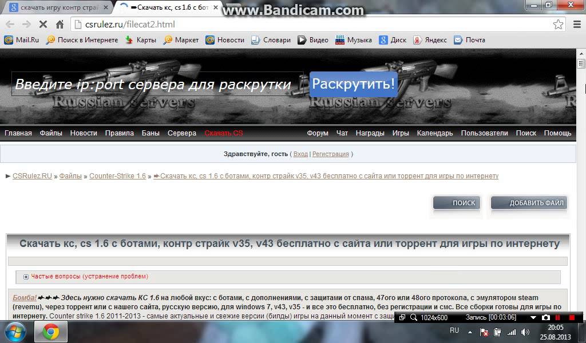Click Chrome icon in taskbar
The width and height of the screenshot is (586, 343).
point(51,332)
